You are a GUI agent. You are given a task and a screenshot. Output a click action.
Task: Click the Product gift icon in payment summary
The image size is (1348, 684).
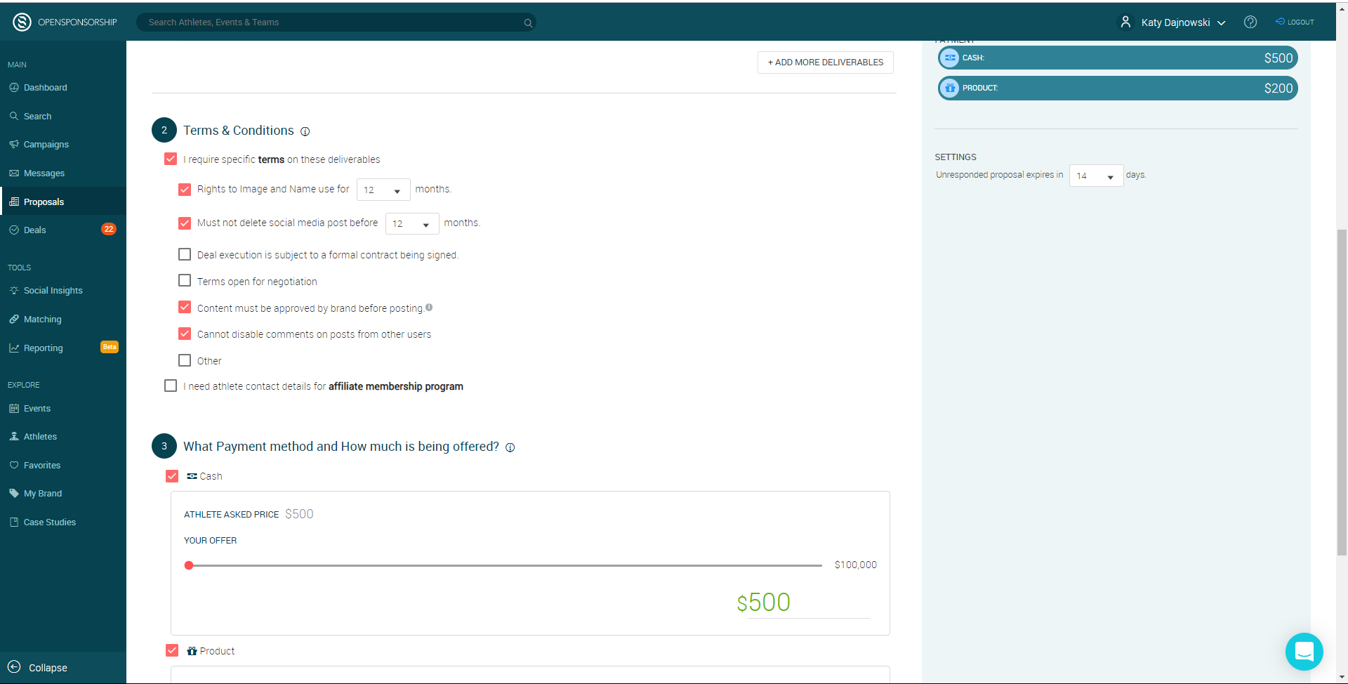(950, 88)
